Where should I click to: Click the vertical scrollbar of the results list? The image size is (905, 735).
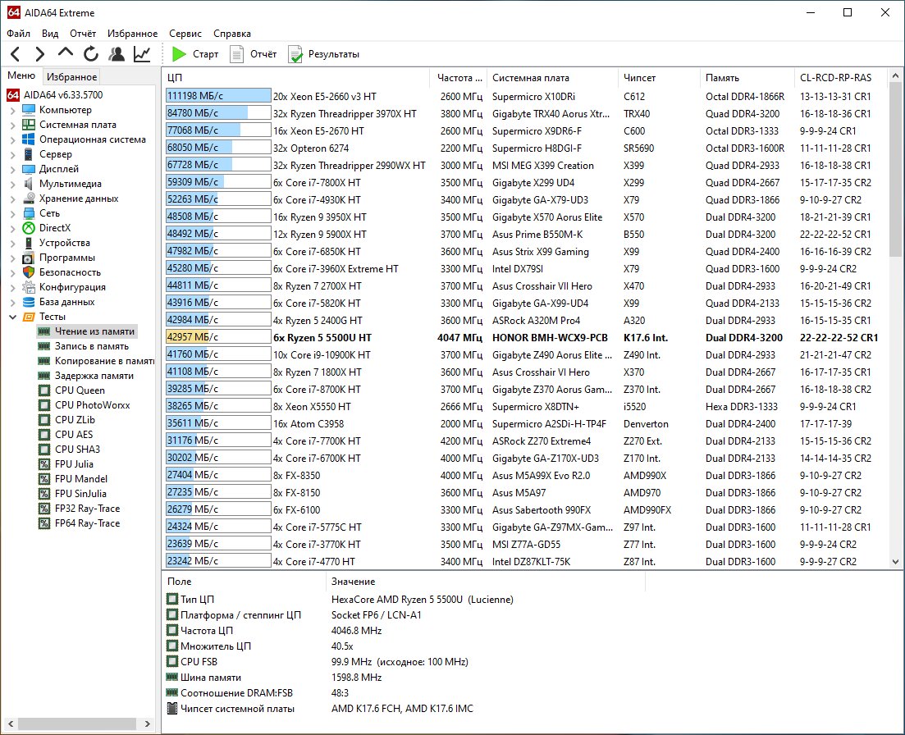(895, 169)
